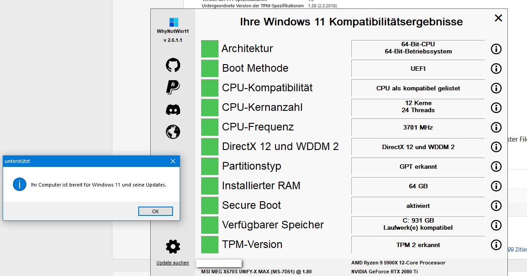This screenshot has height=276, width=527.
Task: Click the Partitionstyp label
Action: point(251,166)
